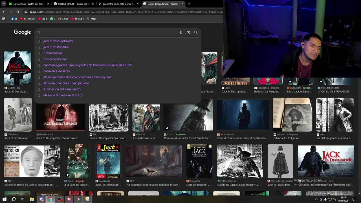Open Task View on the taskbar

coord(23,199)
